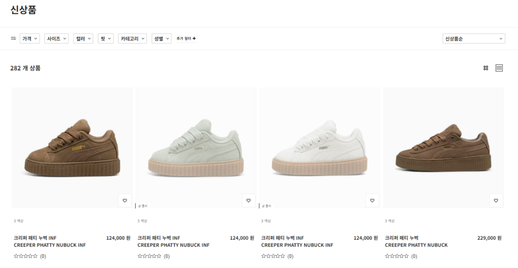Click the heart icon on the mint-green shoe
Image resolution: width=518 pixels, height=268 pixels.
248,200
